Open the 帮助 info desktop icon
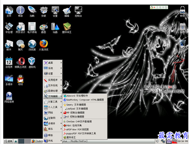191x144 pixels. 20,12
